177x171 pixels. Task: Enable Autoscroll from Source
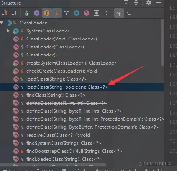tap(129, 13)
